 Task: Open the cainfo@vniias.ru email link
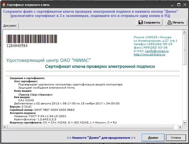pyautogui.click(x=157, y=51)
